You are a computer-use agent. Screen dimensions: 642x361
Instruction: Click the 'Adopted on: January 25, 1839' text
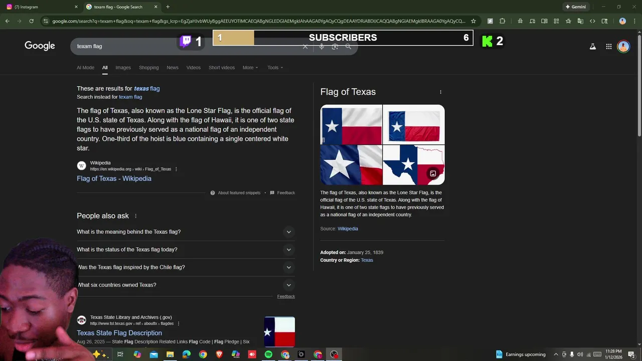pyautogui.click(x=352, y=253)
